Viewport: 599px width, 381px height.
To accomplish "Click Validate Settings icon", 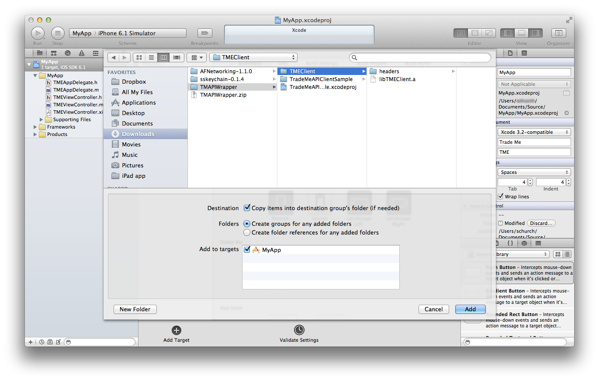I will (x=299, y=330).
